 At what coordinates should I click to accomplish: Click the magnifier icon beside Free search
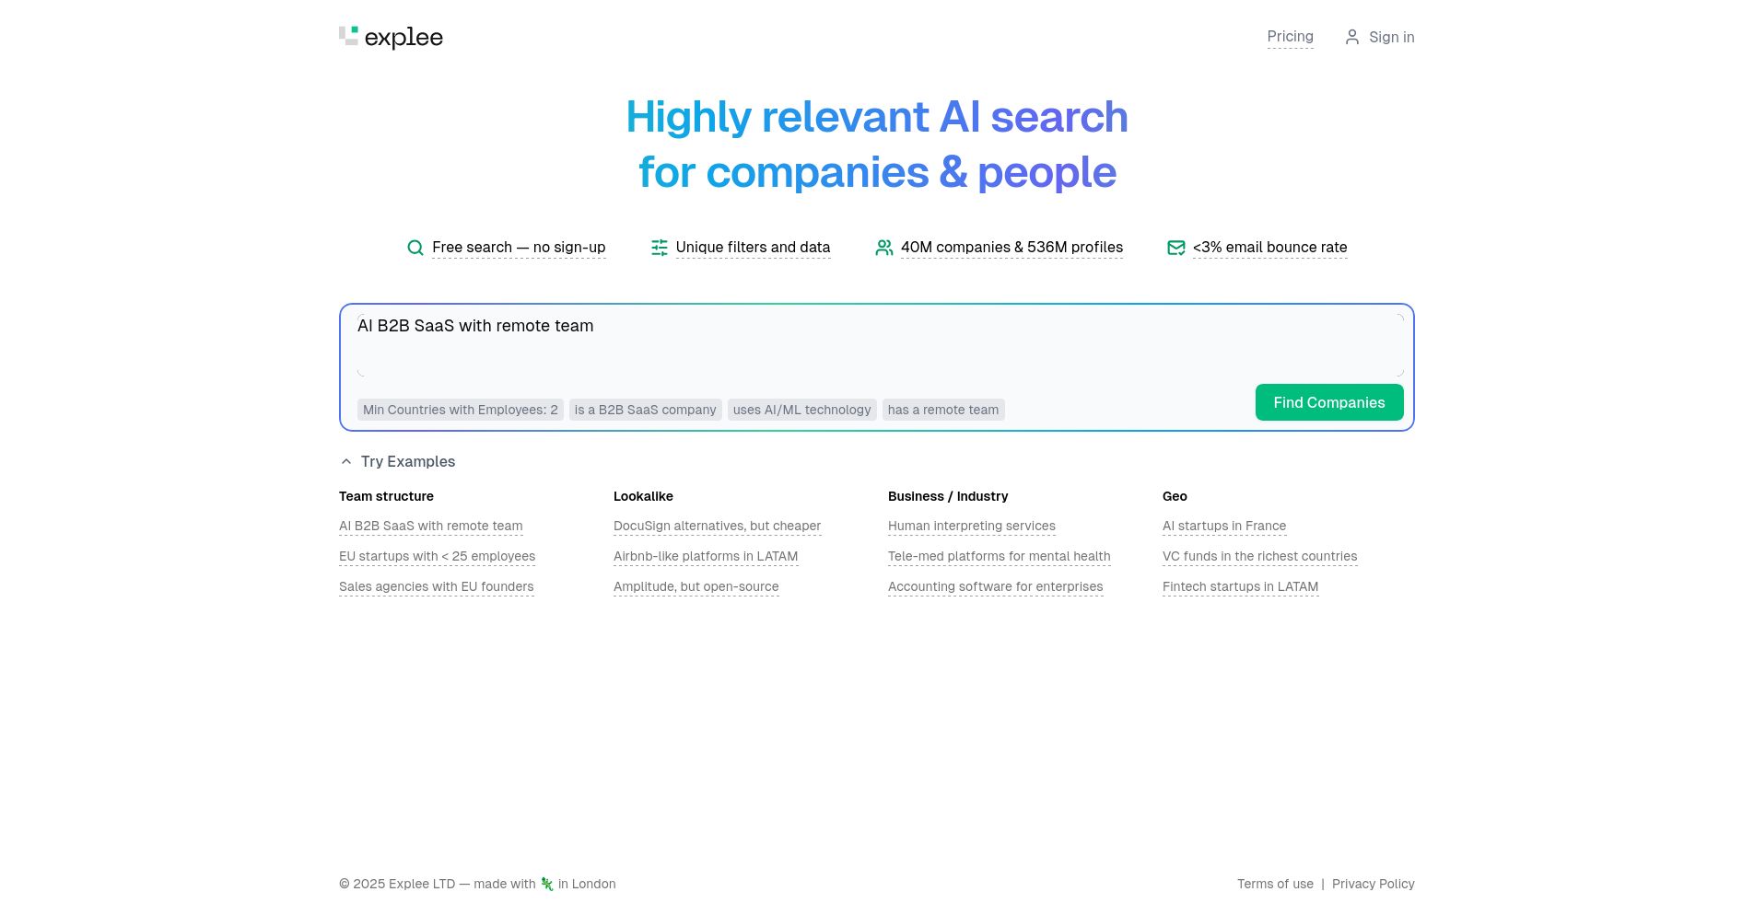pos(415,247)
